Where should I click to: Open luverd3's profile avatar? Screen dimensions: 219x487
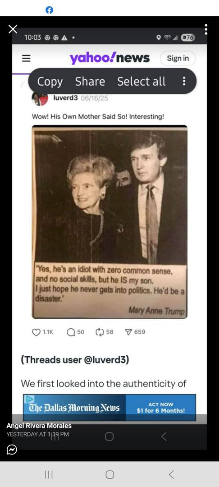point(40,99)
